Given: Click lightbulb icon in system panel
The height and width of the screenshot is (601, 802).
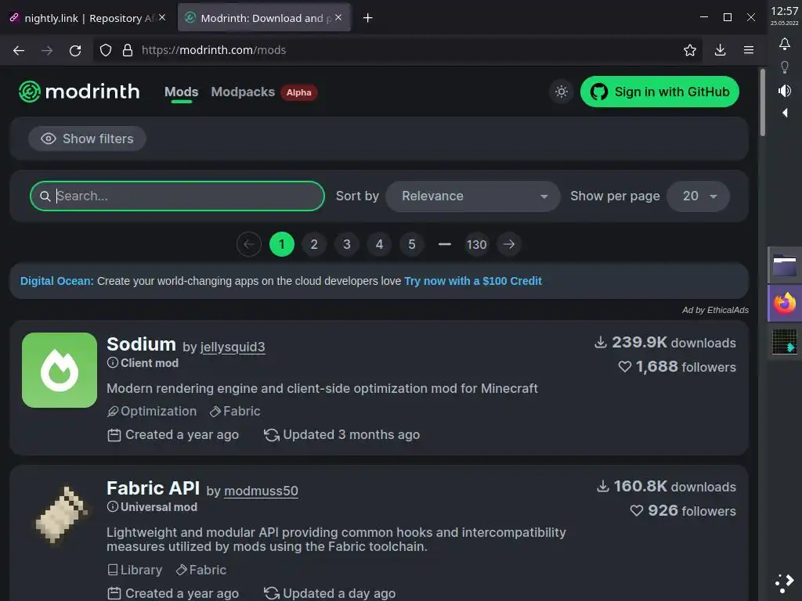Looking at the screenshot, I should tap(784, 67).
